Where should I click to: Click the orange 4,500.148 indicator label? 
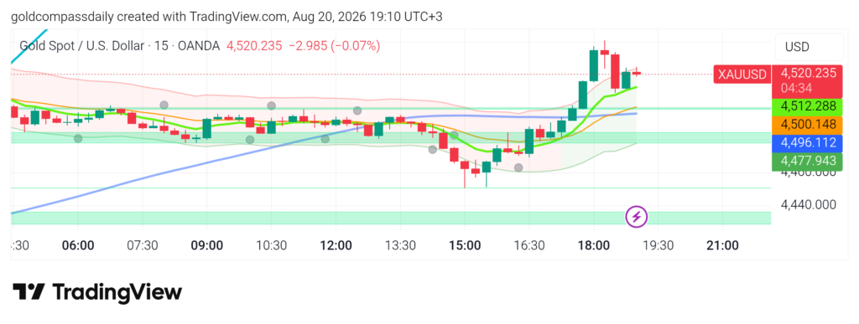pos(808,125)
